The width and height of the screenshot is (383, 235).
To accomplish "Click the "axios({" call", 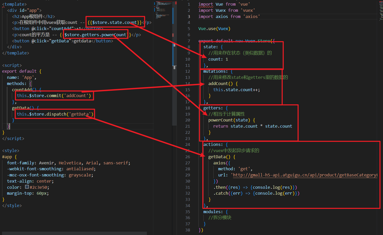I will point(222,163).
